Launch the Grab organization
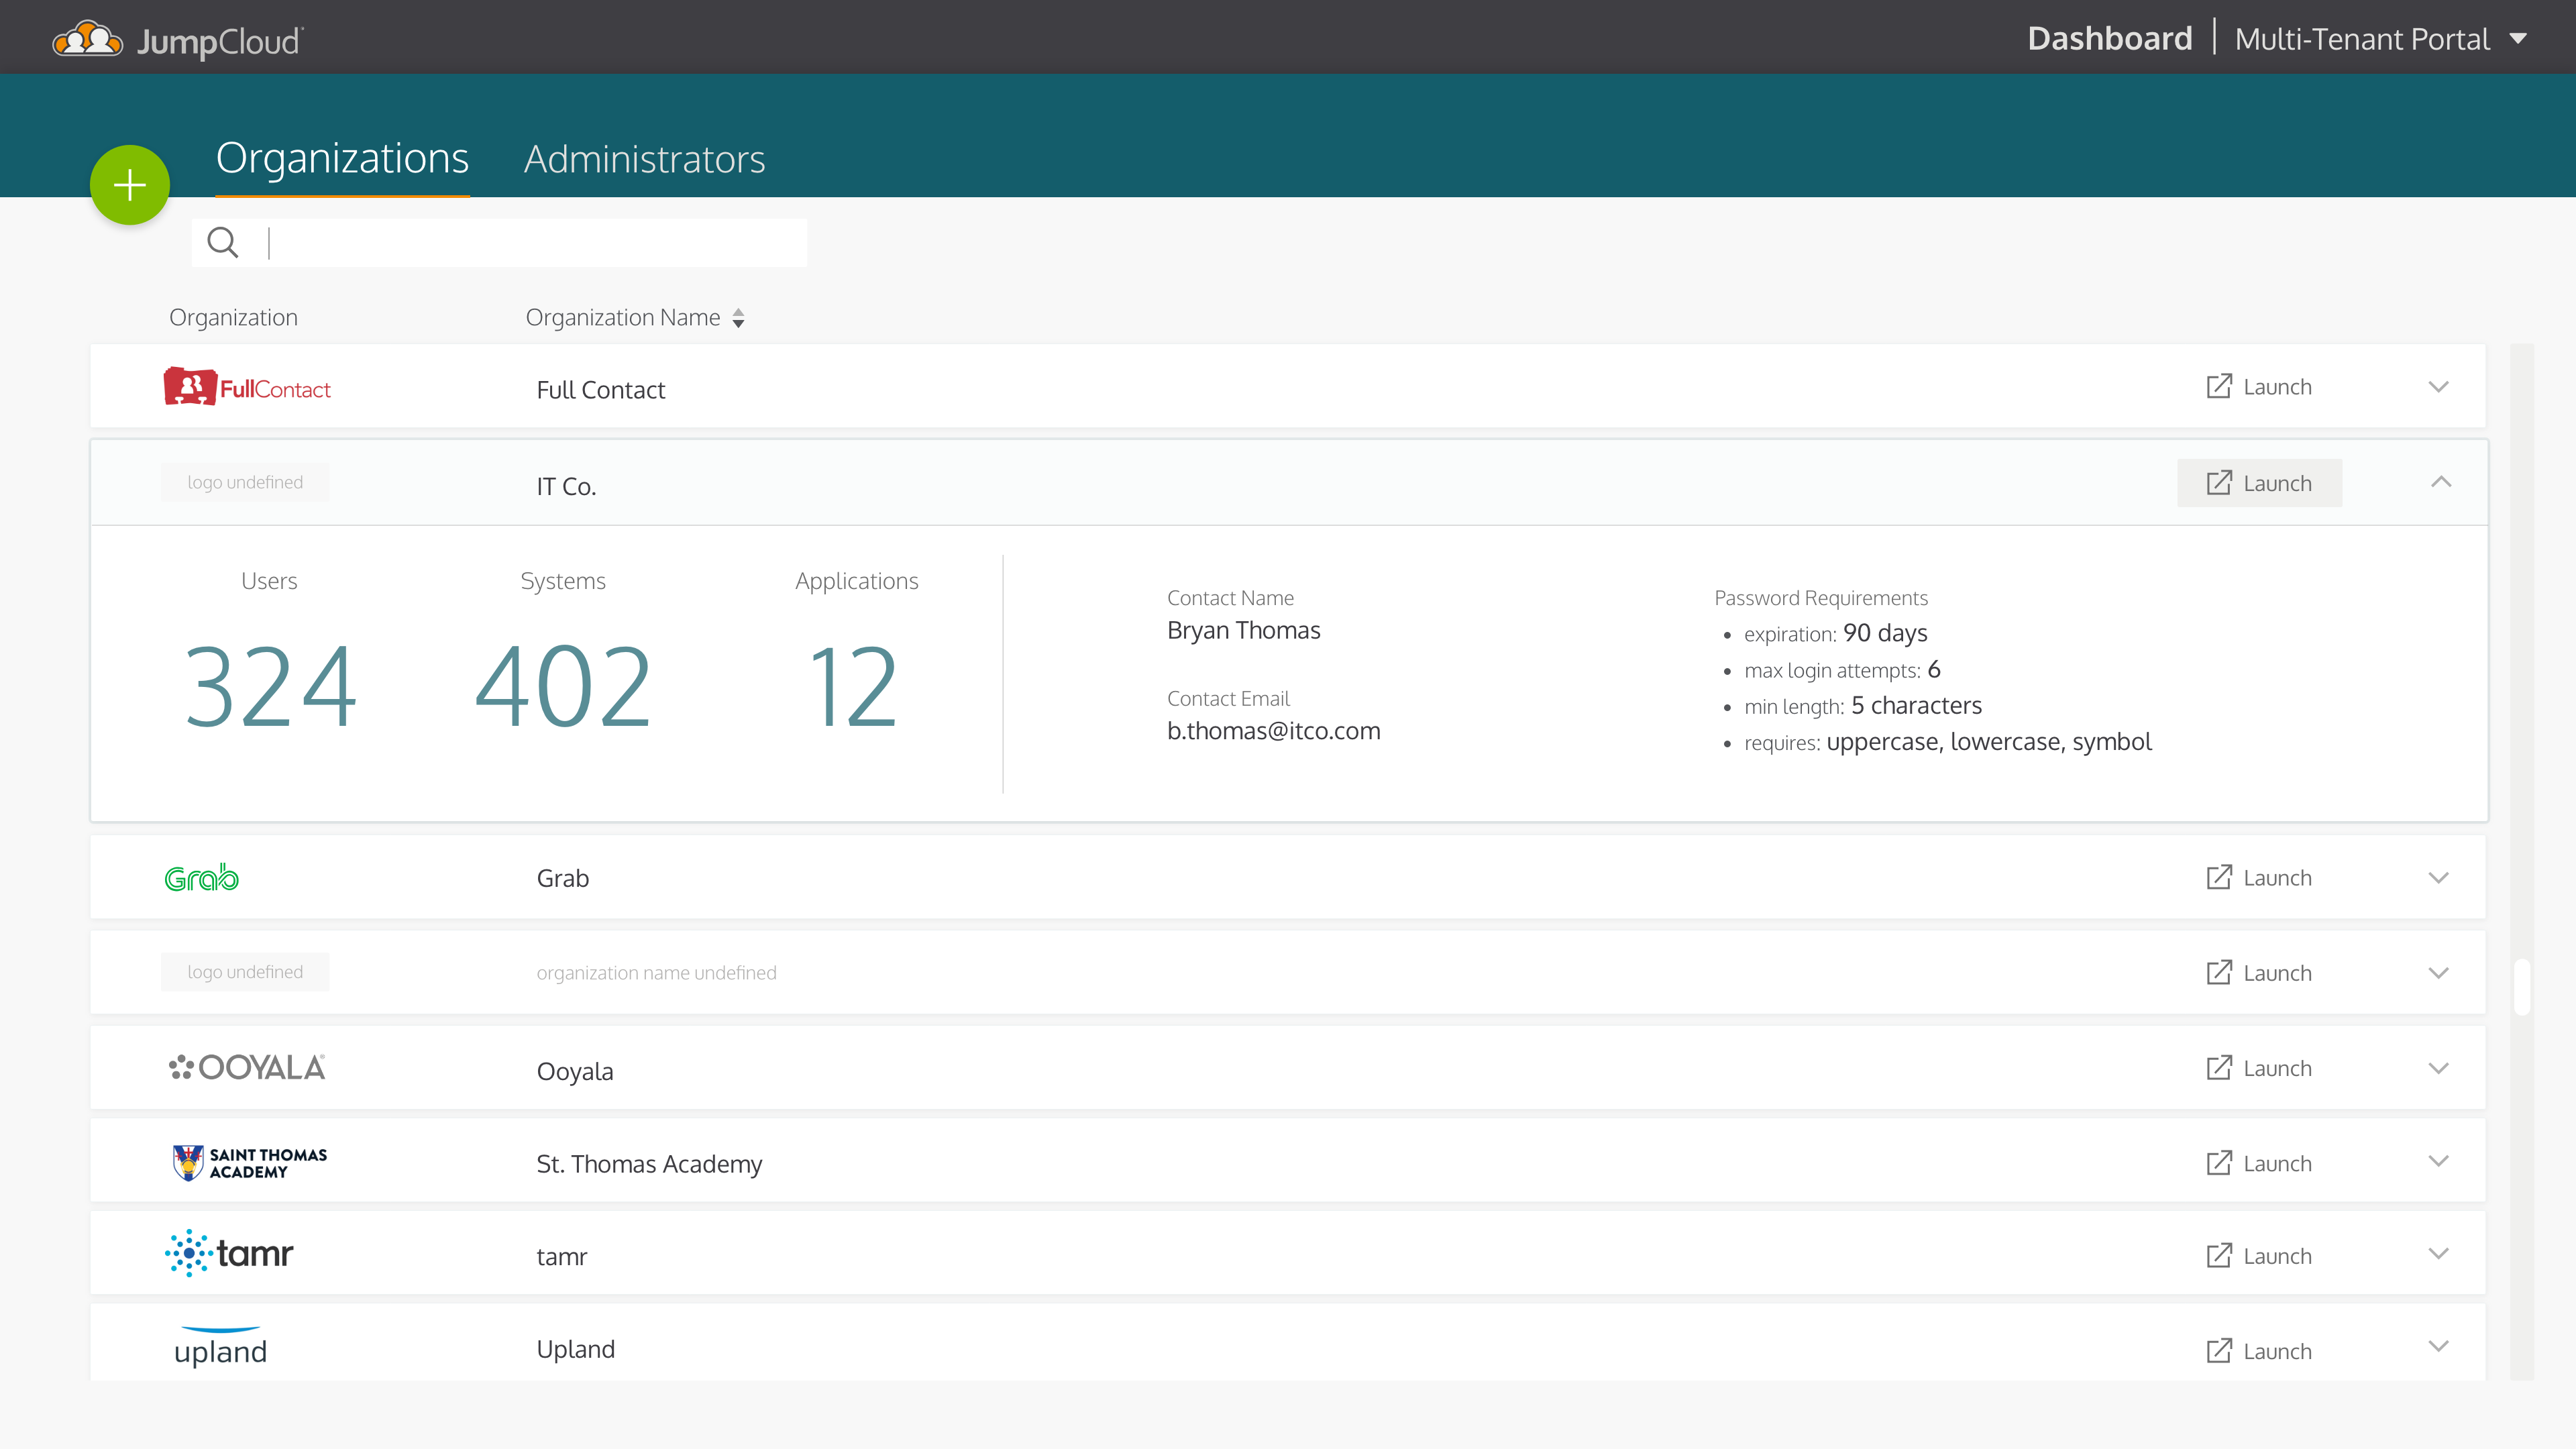The width and height of the screenshot is (2576, 1449). pos(2259,878)
